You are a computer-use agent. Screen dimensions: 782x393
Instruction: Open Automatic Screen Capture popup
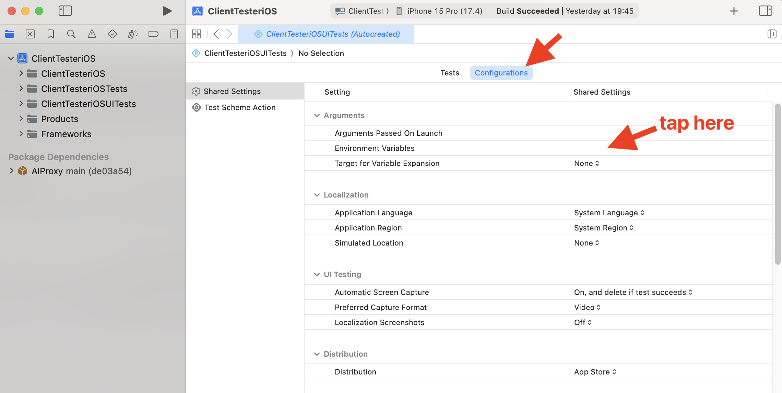[x=633, y=292]
